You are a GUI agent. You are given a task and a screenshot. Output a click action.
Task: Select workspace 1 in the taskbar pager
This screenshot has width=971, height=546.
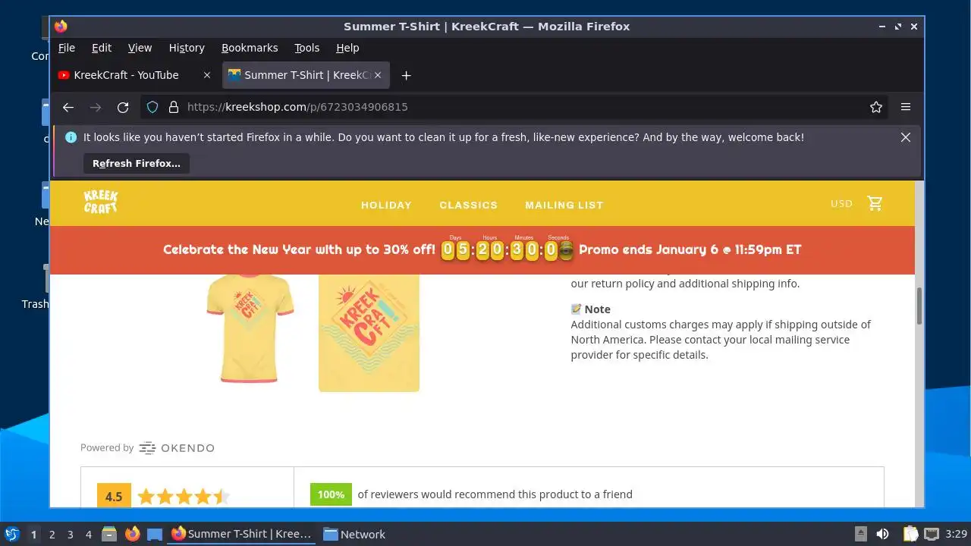[33, 534]
